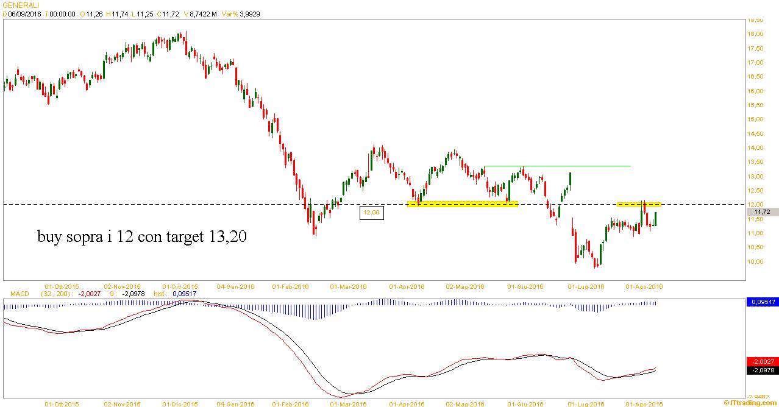Select the long yellow support zone near April
779x407 pixels.
click(x=462, y=204)
